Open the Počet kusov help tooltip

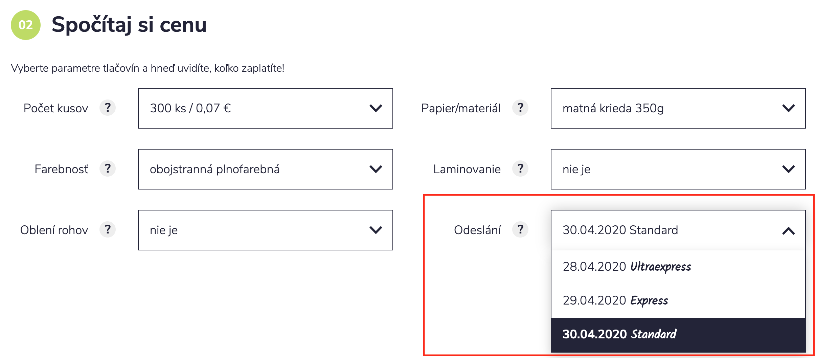(108, 108)
